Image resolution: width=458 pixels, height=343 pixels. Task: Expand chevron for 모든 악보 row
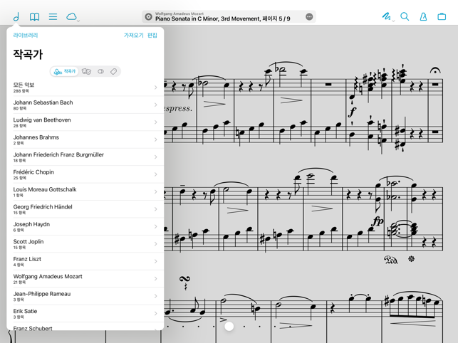tap(156, 88)
